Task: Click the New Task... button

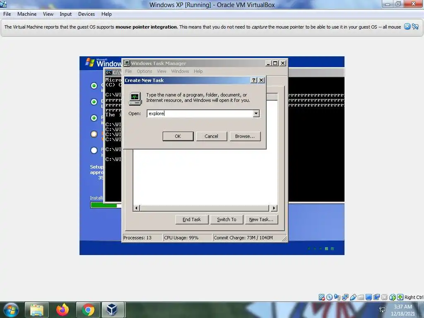Action: pos(262,219)
